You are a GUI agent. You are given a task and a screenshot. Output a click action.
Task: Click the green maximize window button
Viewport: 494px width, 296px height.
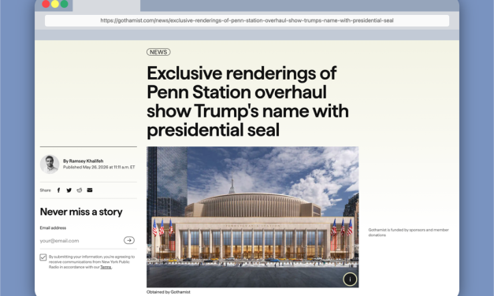[x=65, y=4]
